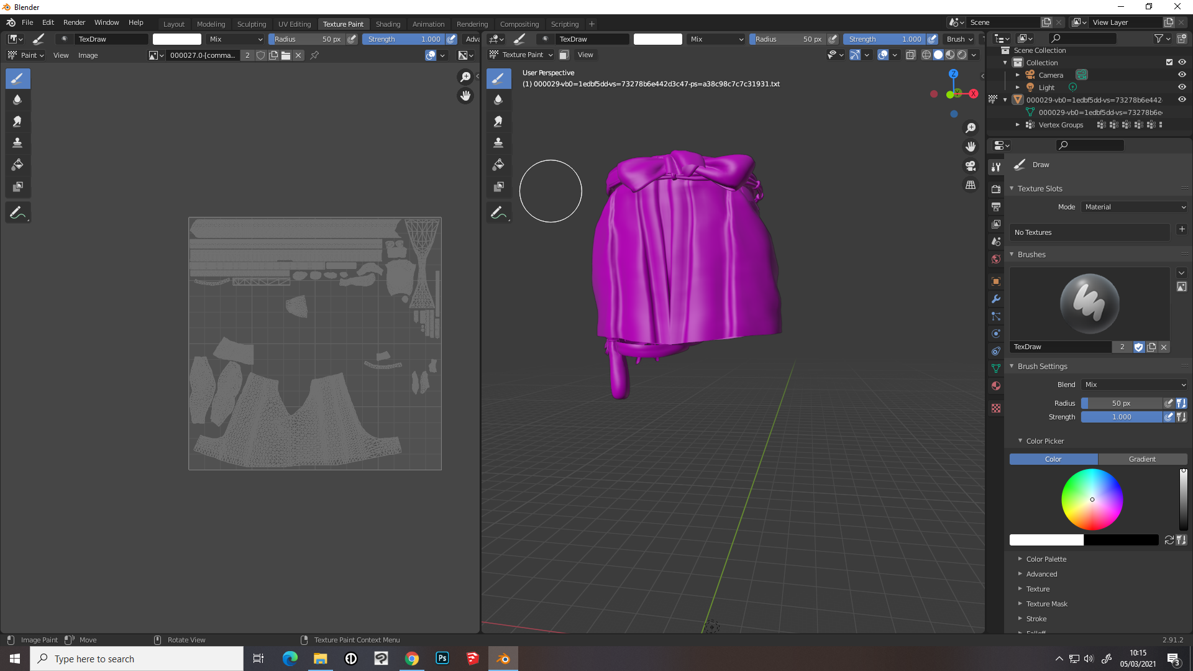
Task: Click the Radius slider in Brush Settings
Action: click(1122, 403)
